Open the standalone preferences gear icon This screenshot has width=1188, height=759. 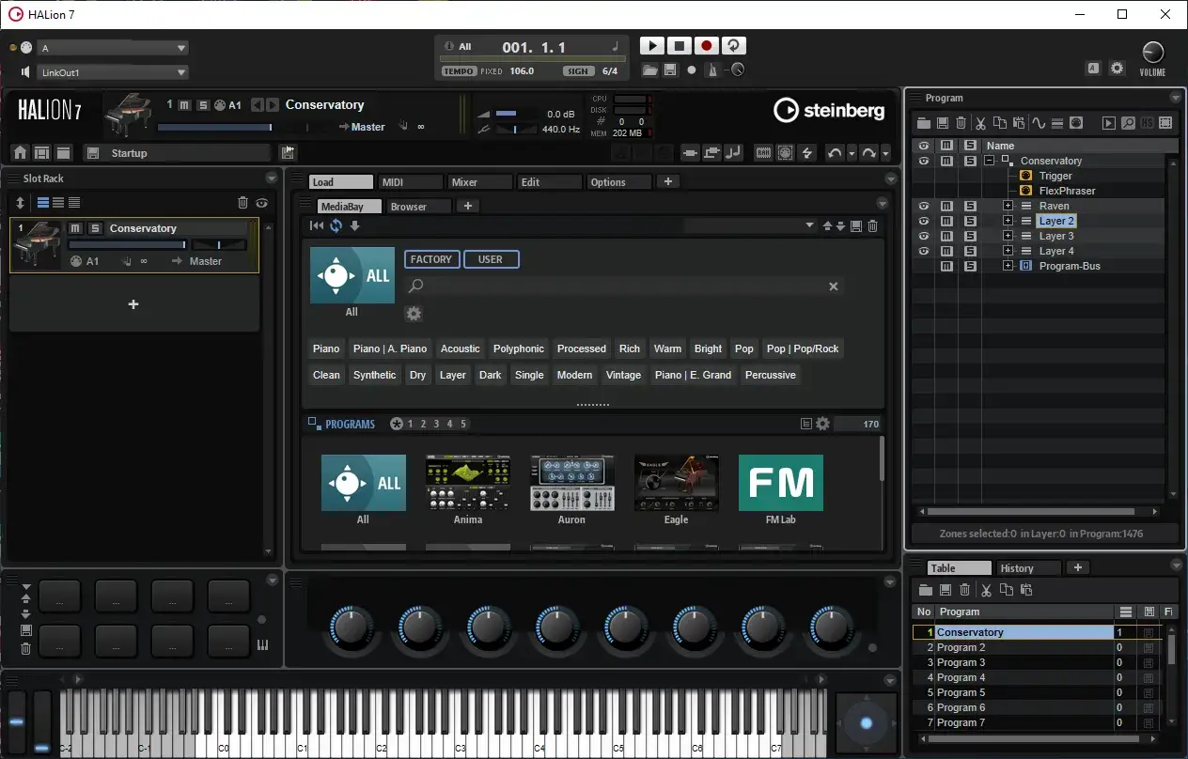1117,69
